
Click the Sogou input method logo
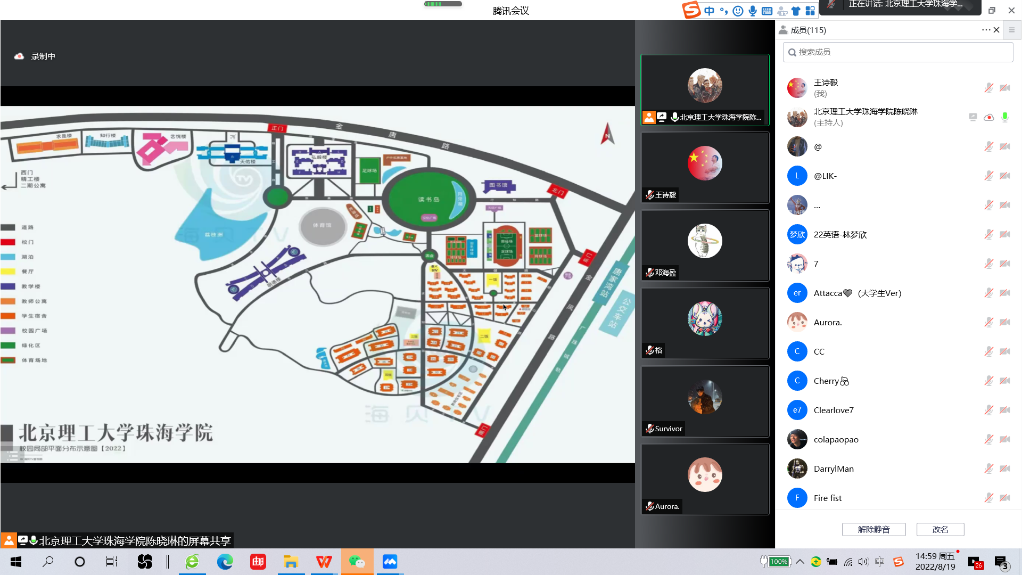point(691,10)
